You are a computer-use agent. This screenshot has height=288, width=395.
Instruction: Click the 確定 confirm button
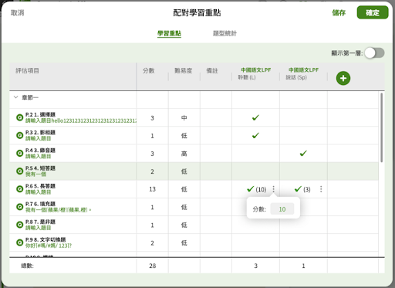click(x=373, y=12)
